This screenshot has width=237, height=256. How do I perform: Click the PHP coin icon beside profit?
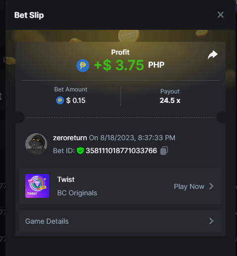83,66
